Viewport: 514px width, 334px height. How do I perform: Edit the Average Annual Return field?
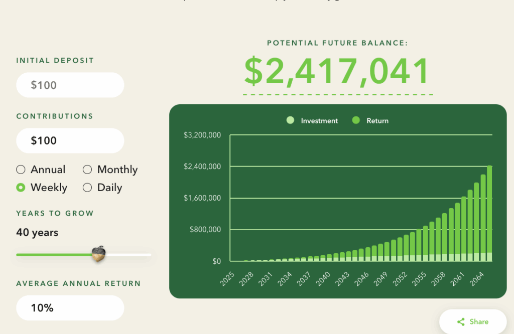point(70,308)
